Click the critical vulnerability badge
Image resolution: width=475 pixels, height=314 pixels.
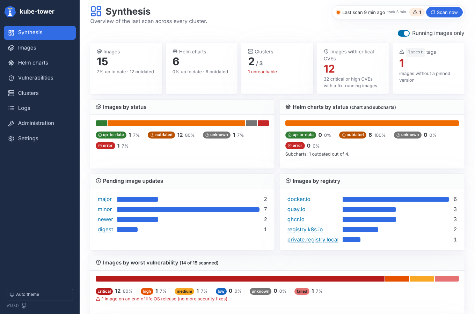[x=104, y=291]
